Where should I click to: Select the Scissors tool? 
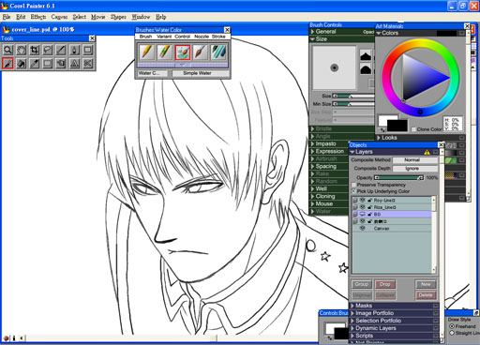point(88,64)
